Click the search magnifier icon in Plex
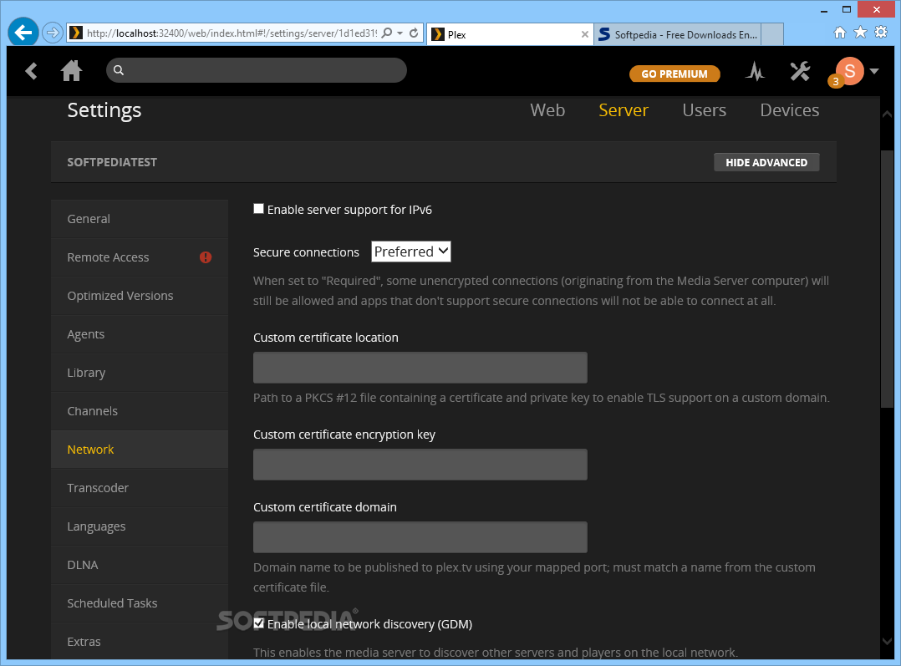901x666 pixels. [x=119, y=70]
